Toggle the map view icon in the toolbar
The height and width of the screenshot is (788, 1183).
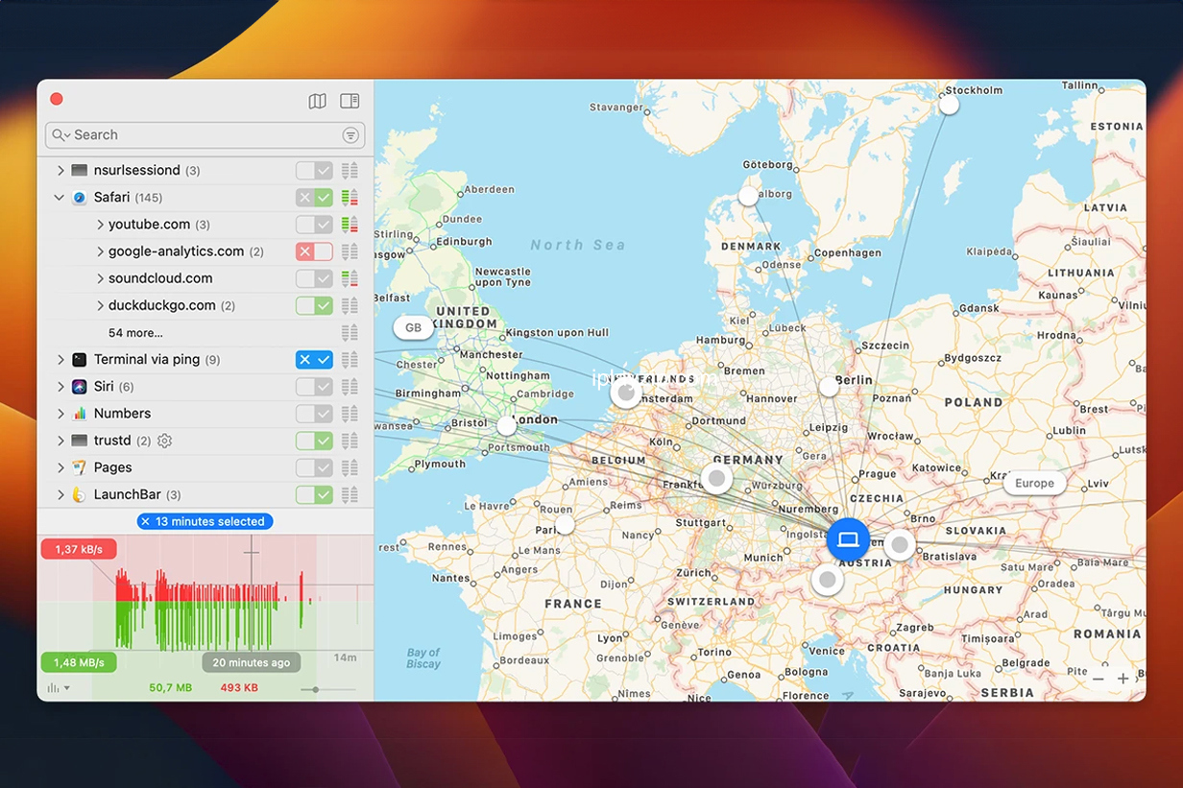tap(317, 101)
